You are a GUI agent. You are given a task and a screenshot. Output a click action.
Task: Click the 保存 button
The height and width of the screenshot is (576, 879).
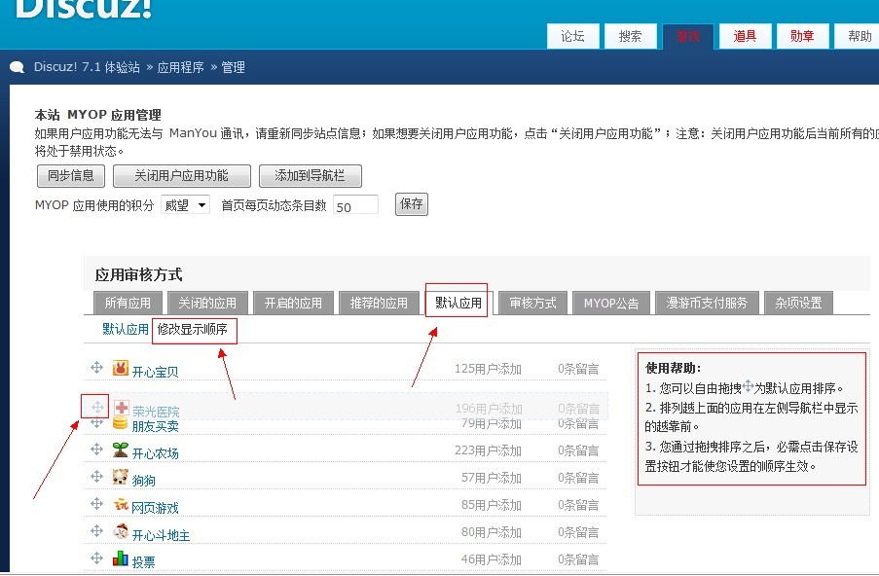412,203
